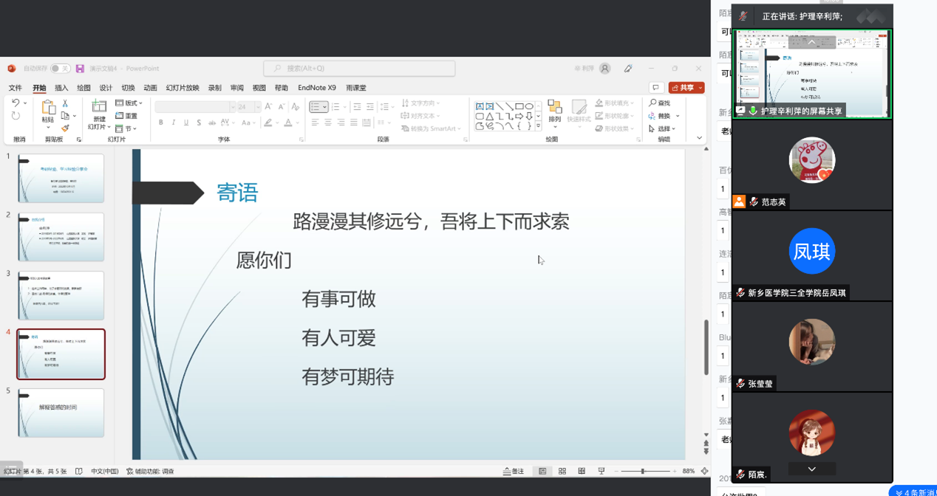Start slideshow from status bar icon
937x496 pixels.
pos(601,471)
